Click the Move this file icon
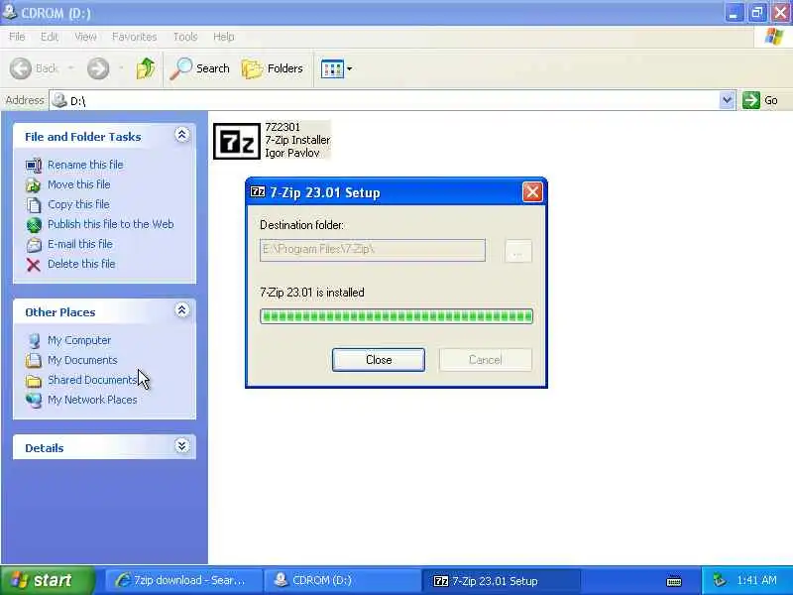The width and height of the screenshot is (793, 595). pyautogui.click(x=34, y=185)
